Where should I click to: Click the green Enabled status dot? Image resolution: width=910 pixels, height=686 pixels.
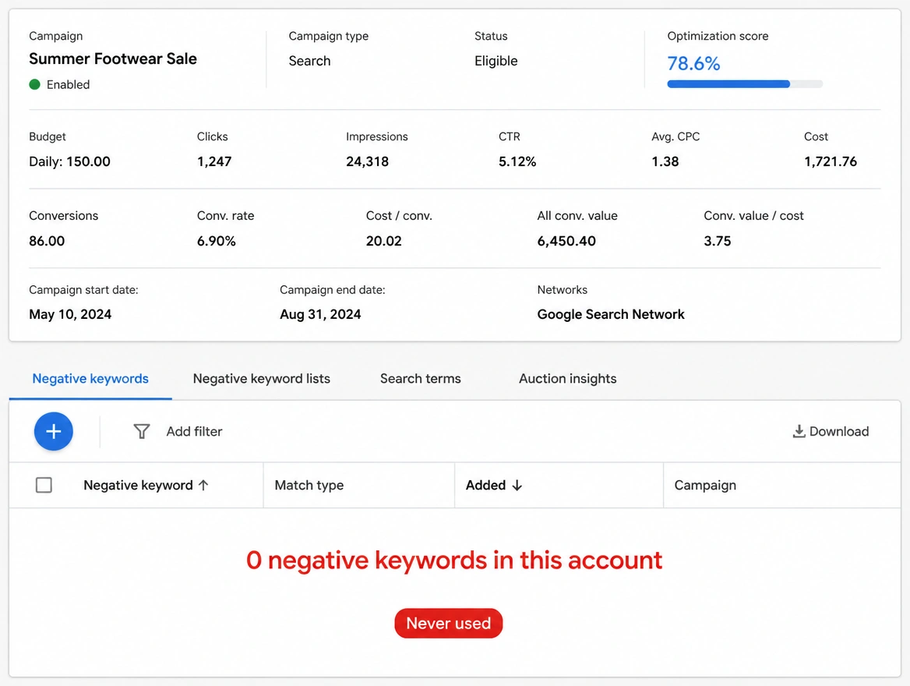[35, 84]
